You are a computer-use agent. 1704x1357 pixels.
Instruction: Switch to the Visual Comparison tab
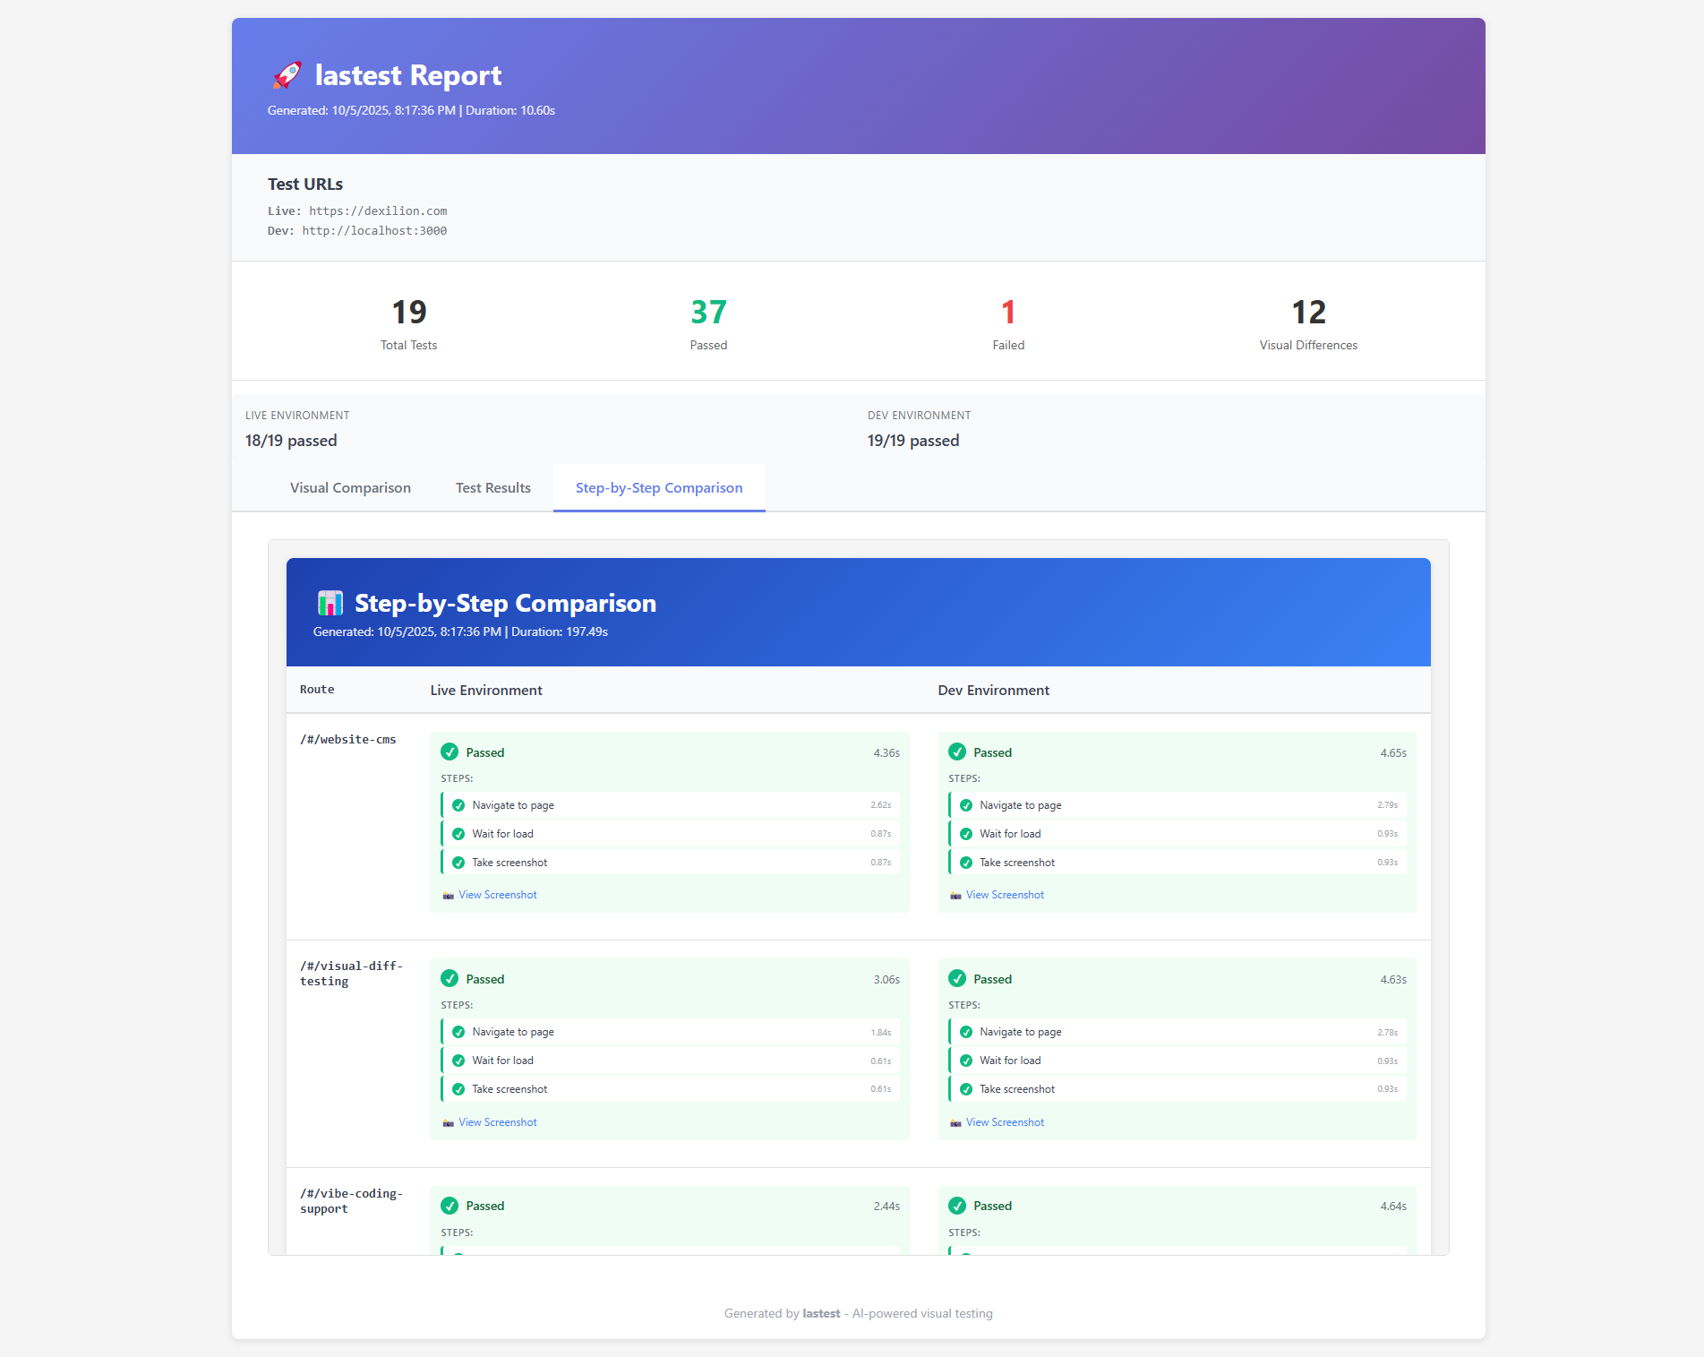[x=349, y=488]
